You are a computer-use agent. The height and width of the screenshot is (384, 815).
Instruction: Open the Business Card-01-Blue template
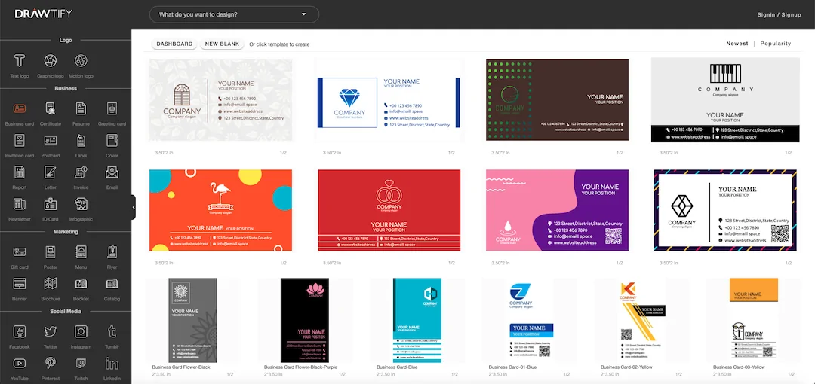[x=529, y=320]
